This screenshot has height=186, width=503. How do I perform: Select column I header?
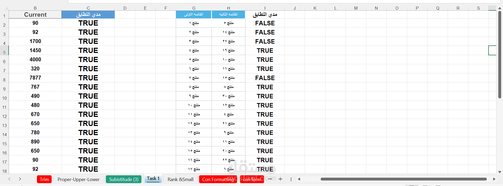pos(265,8)
